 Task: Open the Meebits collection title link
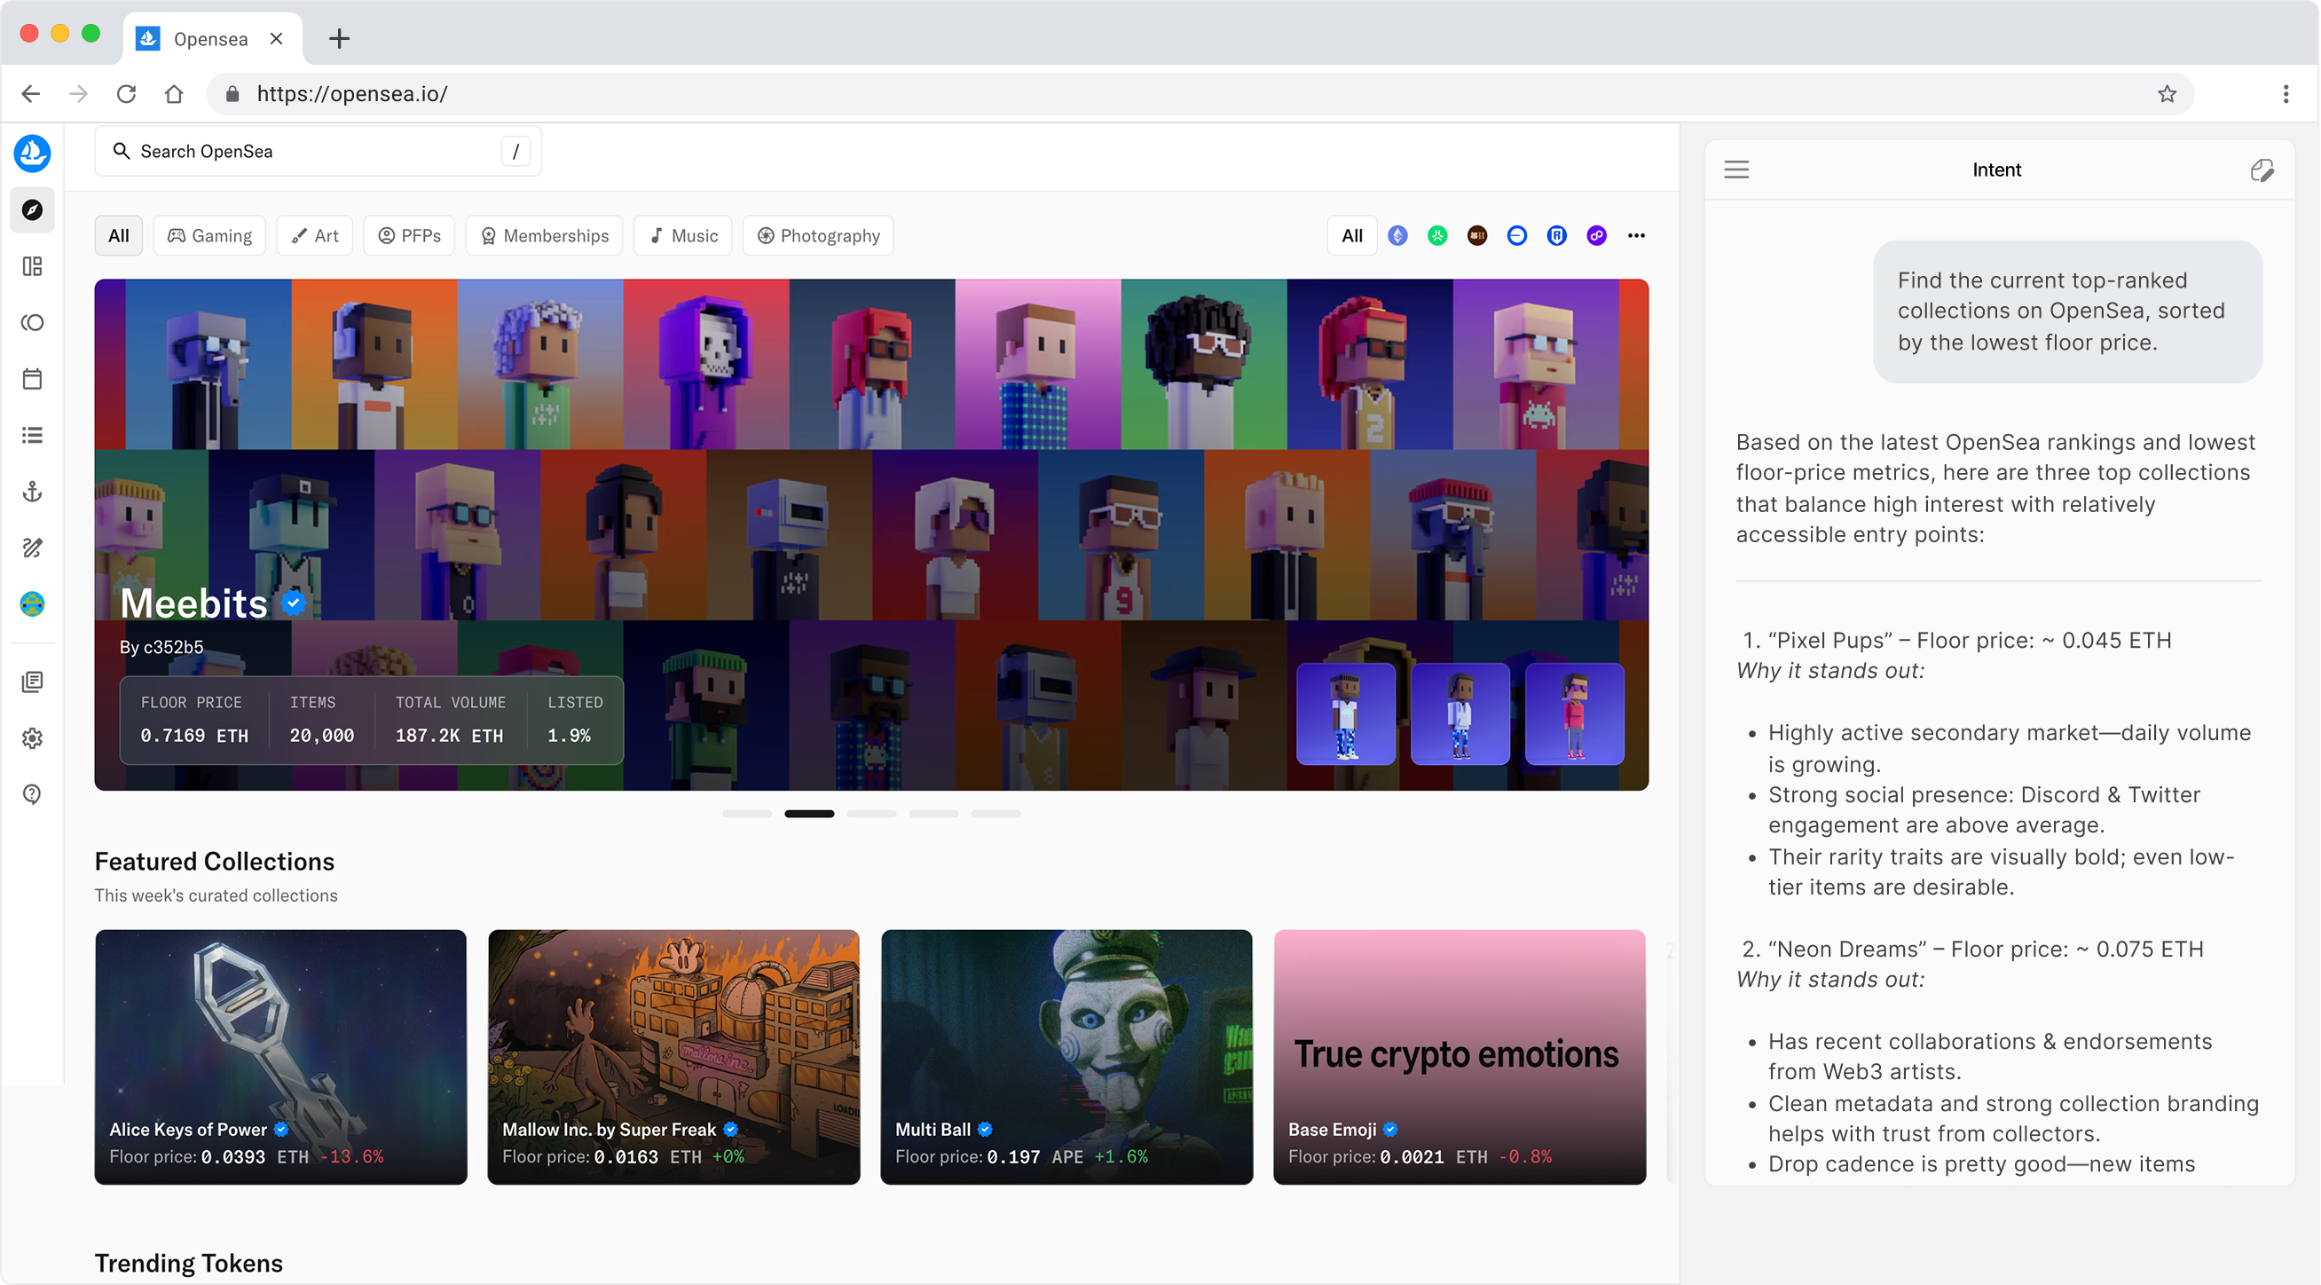pos(193,603)
